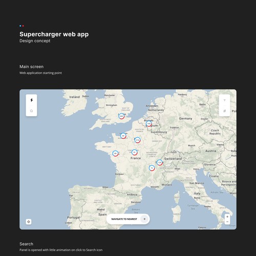This screenshot has width=256, height=256.
Task: Select the 89 charger cluster in western France
Action: (x=115, y=154)
